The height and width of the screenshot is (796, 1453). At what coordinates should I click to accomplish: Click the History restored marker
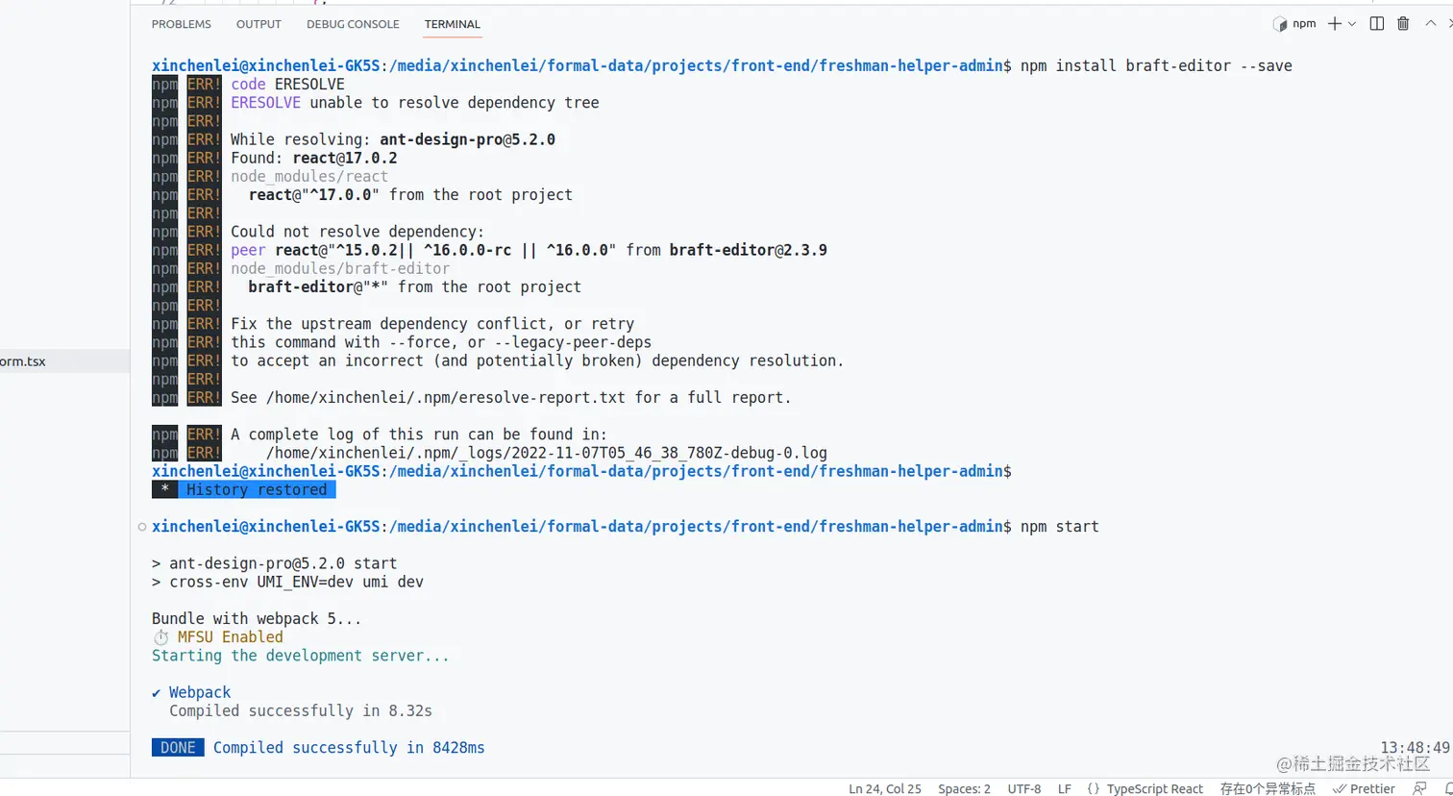click(x=243, y=489)
